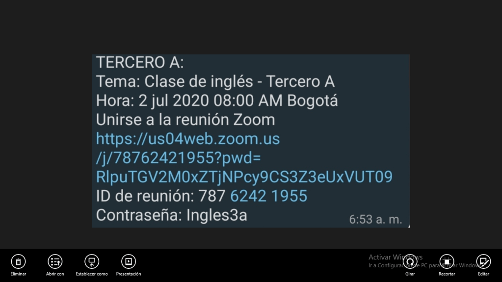Click the empty dark area above the photo
Viewport: 502px width, 282px height.
coord(251,27)
